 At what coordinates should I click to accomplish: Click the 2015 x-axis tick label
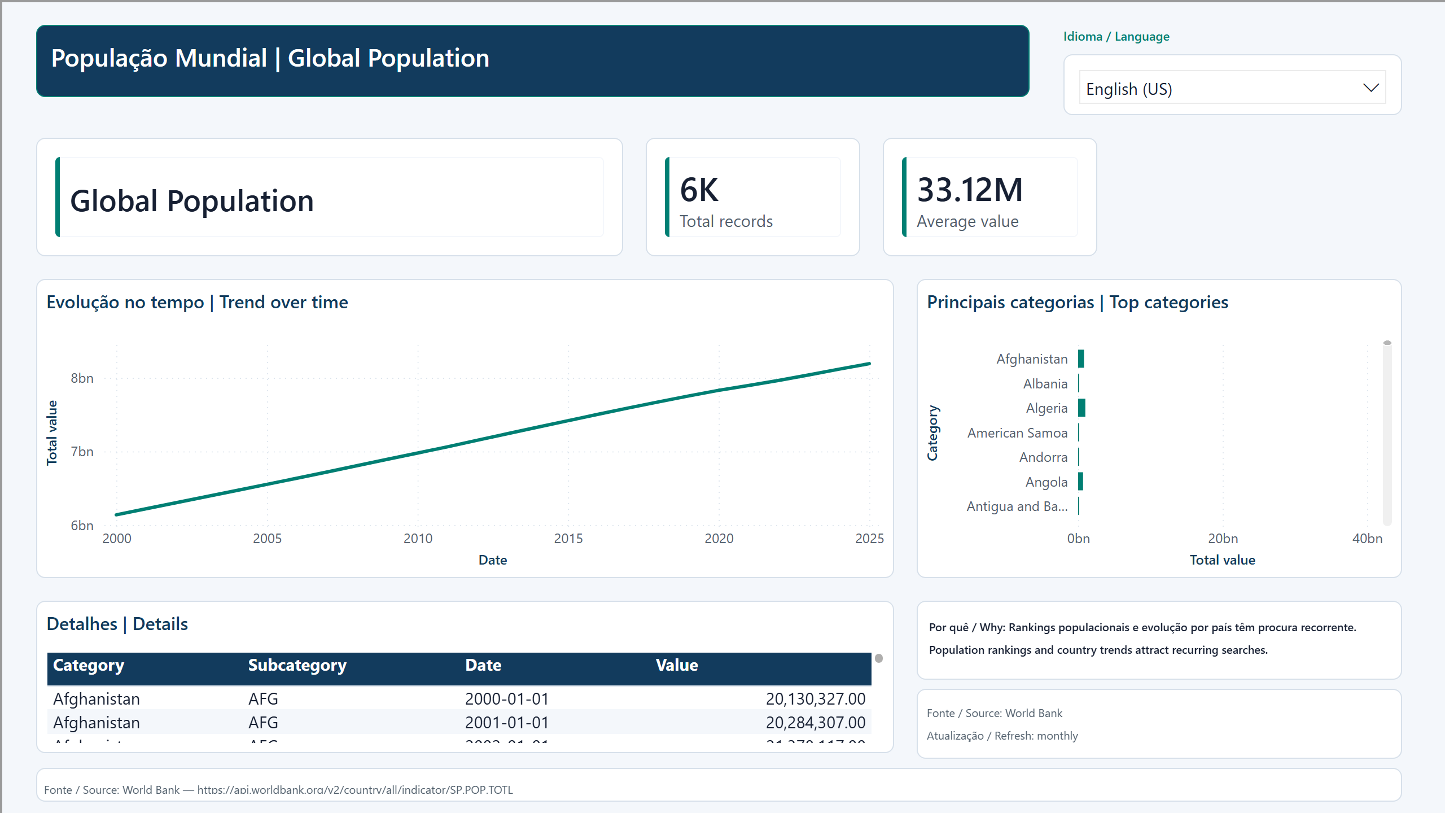(568, 539)
